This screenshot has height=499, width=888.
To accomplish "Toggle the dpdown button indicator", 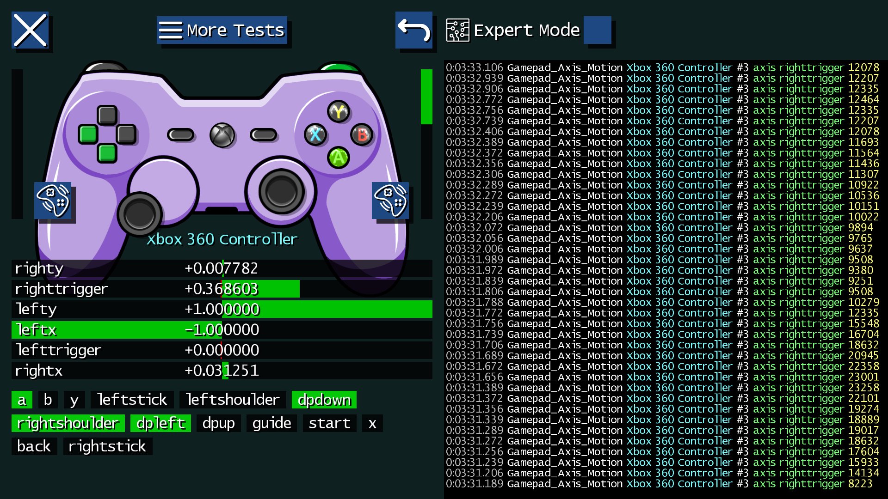I will point(324,400).
